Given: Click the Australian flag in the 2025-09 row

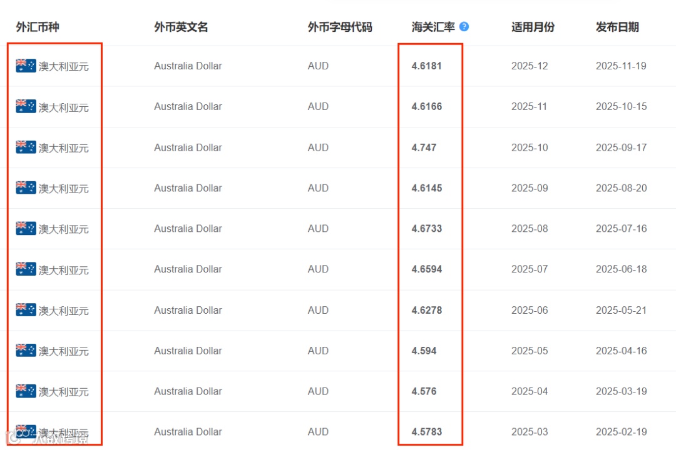Looking at the screenshot, I should 26,187.
